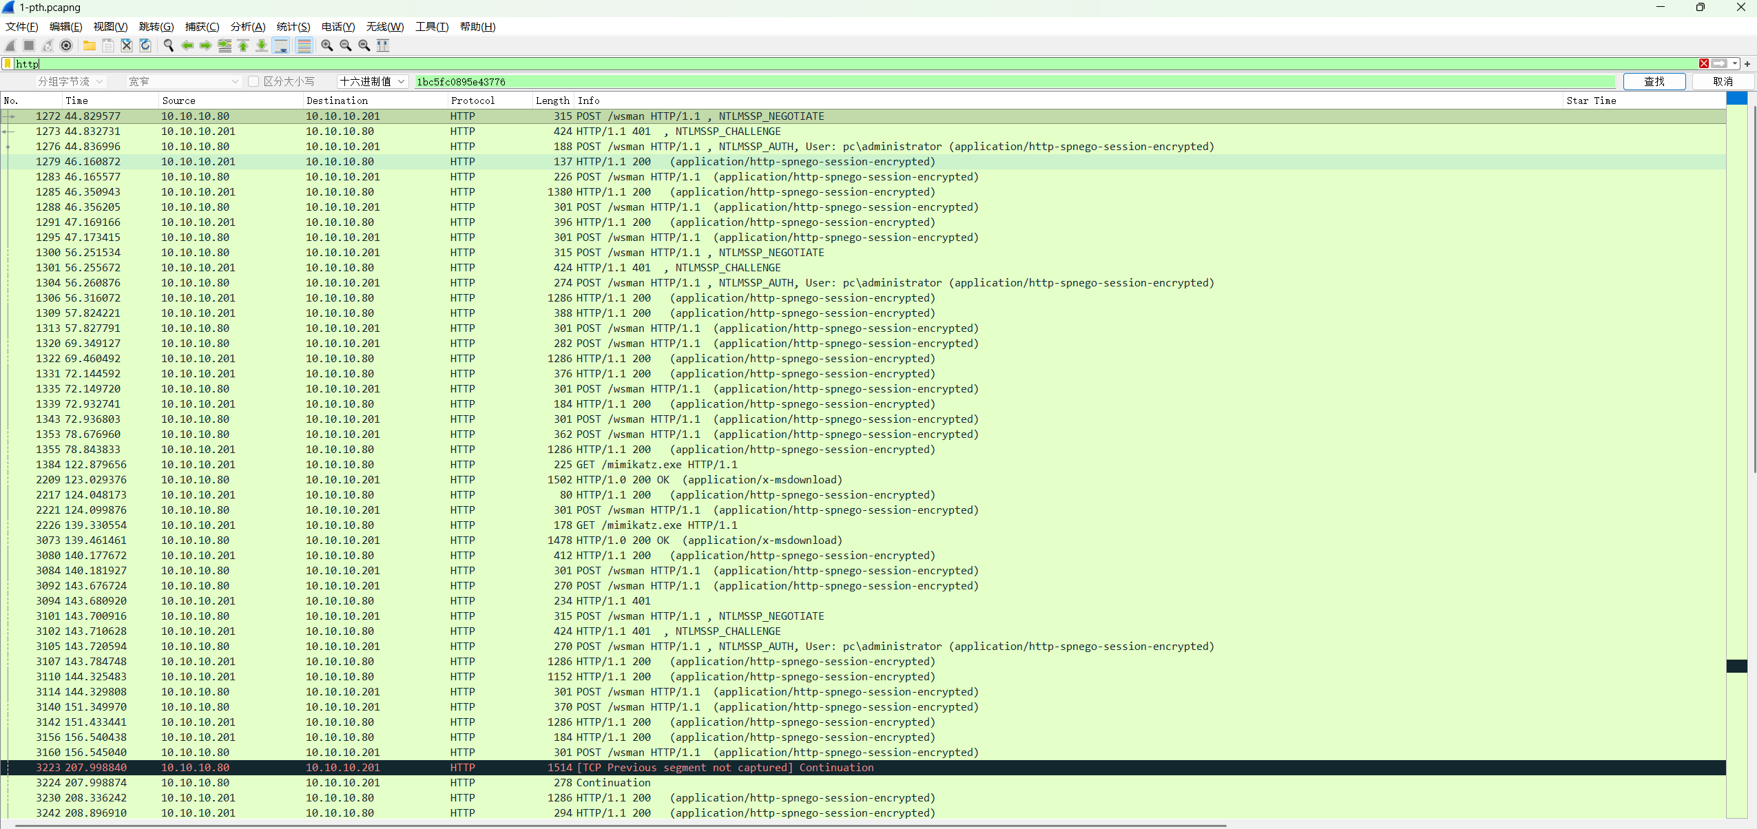Open capture file folder icon
Image resolution: width=1757 pixels, height=829 pixels.
pyautogui.click(x=90, y=45)
